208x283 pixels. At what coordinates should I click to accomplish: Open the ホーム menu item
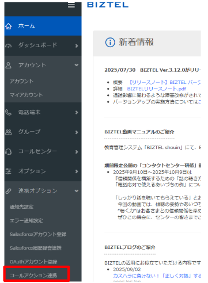coord(43,26)
